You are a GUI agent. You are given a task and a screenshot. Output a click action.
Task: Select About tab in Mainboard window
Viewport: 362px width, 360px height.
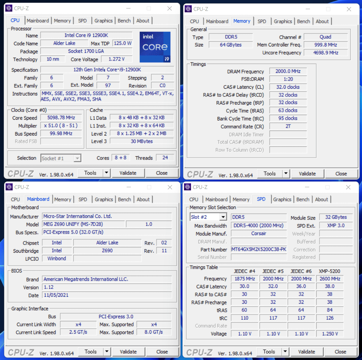(x=143, y=200)
